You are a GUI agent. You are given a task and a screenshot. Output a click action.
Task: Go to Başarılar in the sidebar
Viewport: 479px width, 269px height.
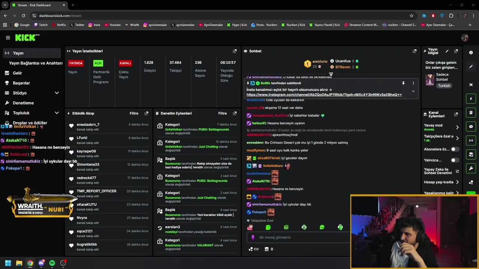point(18,83)
